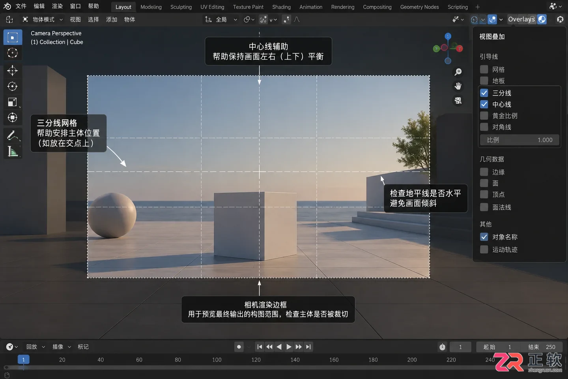Image resolution: width=568 pixels, height=379 pixels.
Task: Switch to the Geometry Nodes tab
Action: coord(419,7)
